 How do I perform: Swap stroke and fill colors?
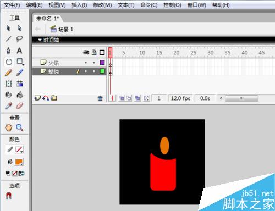(x=21, y=173)
